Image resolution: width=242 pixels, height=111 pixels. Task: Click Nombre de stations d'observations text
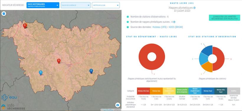(149, 16)
